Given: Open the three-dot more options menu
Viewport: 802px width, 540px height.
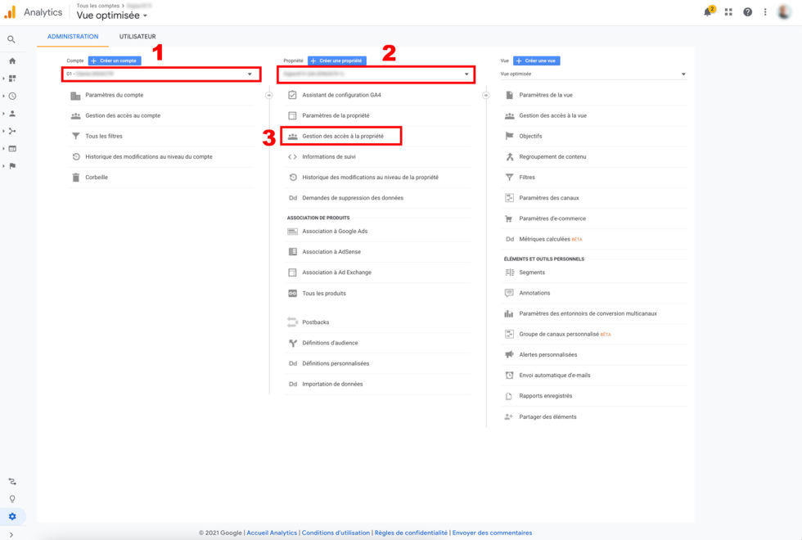Looking at the screenshot, I should (765, 12).
